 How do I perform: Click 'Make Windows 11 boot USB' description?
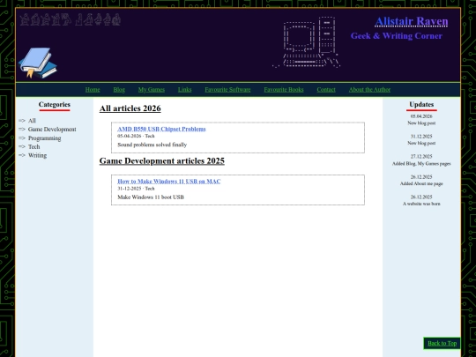(151, 197)
